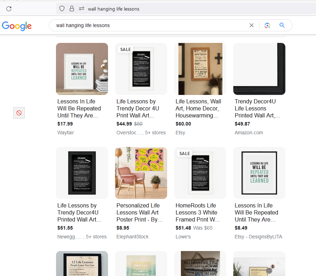Image resolution: width=316 pixels, height=276 pixels.
Task: Submit the search via the magnifier icon
Action: point(282,25)
